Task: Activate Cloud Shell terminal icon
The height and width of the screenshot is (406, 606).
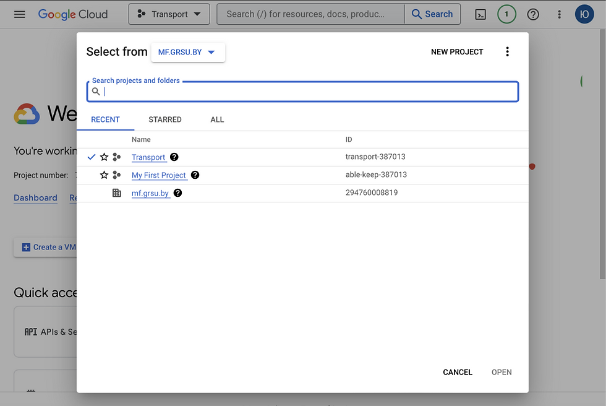Action: pos(480,14)
